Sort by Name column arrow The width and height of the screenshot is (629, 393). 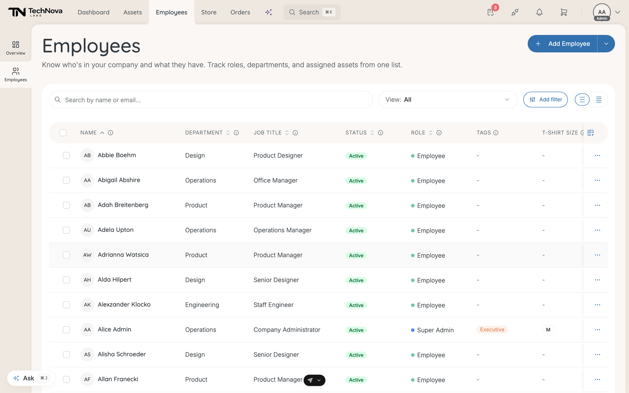[102, 133]
